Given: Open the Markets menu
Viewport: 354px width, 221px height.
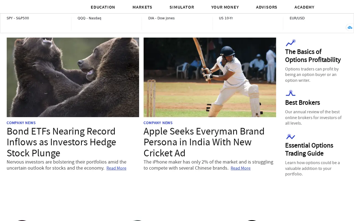Looking at the screenshot, I should tap(142, 7).
